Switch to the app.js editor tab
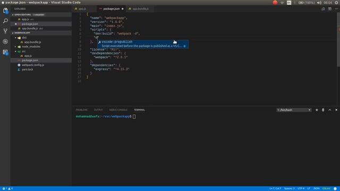 (x=84, y=9)
